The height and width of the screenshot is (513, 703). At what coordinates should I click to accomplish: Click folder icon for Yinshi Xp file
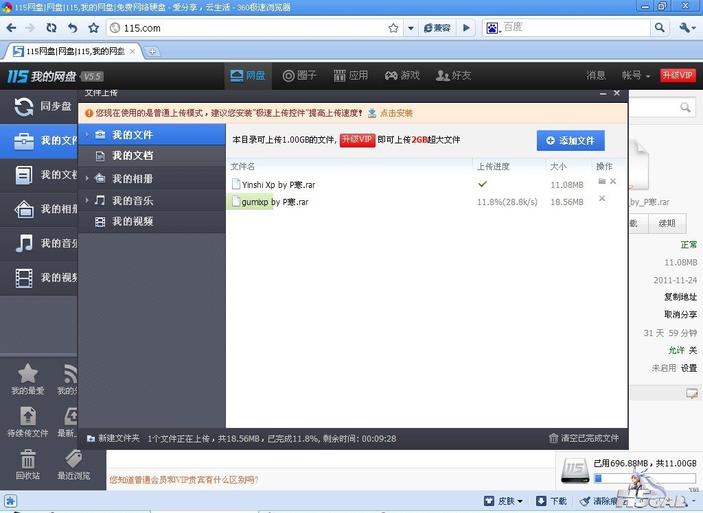pyautogui.click(x=601, y=182)
